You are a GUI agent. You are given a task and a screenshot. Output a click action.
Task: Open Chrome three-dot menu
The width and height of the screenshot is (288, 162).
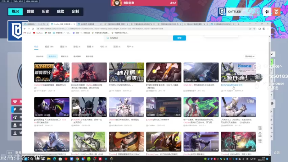(268, 29)
